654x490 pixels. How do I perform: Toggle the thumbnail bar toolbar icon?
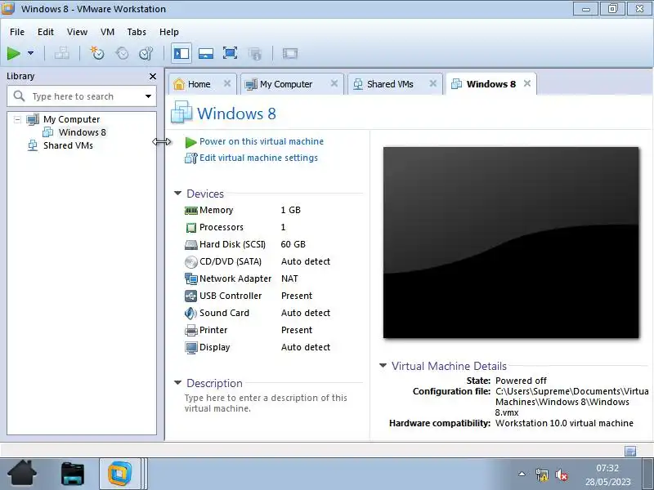[206, 53]
